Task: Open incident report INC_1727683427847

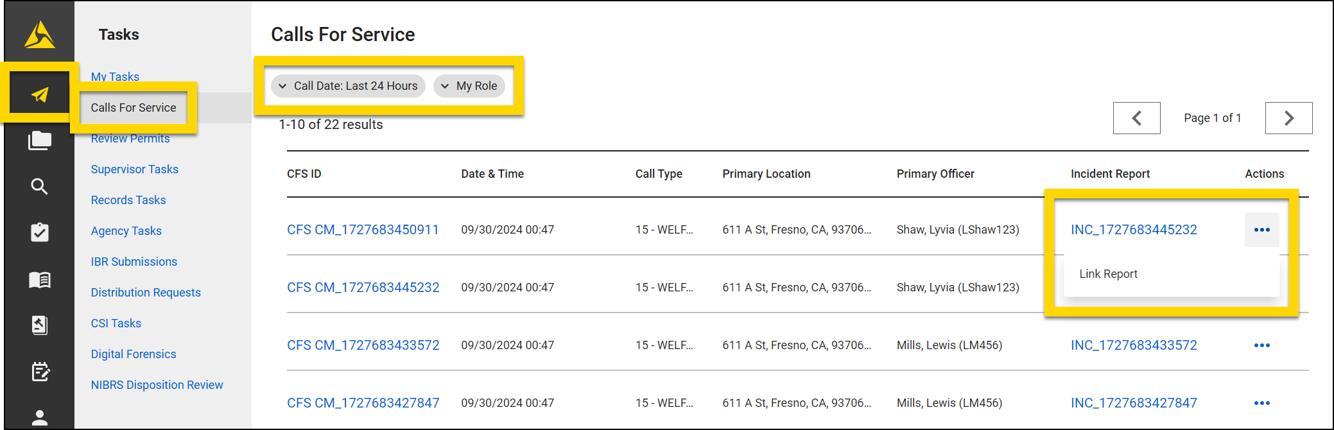Action: pyautogui.click(x=1134, y=403)
